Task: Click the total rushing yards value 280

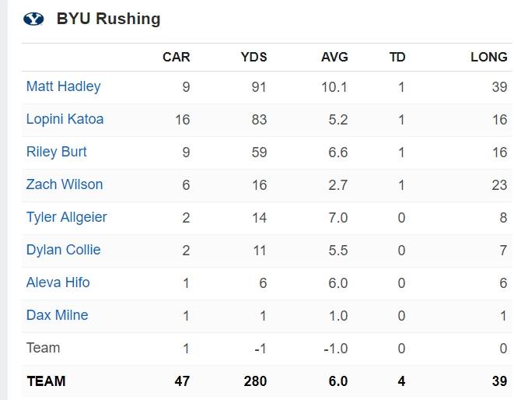Action: click(254, 381)
